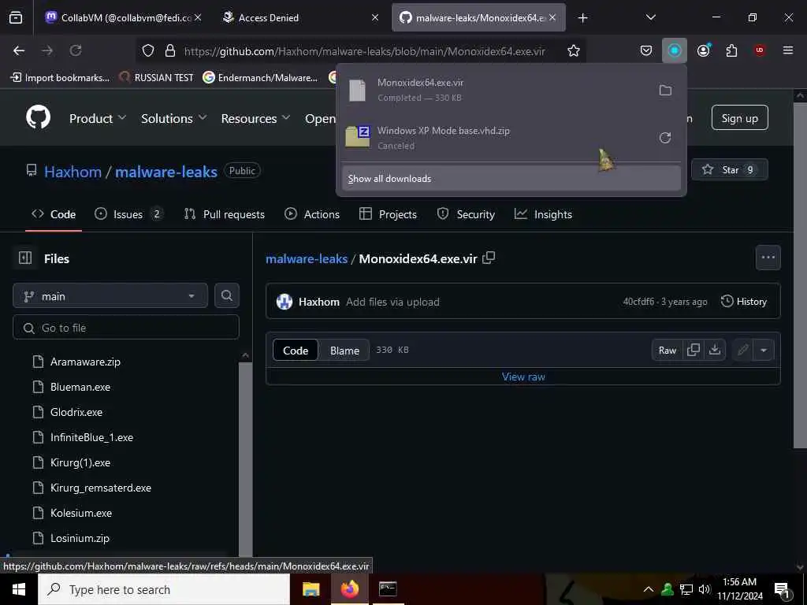Open the shield tracking protection icon
The height and width of the screenshot is (605, 807).
click(148, 50)
